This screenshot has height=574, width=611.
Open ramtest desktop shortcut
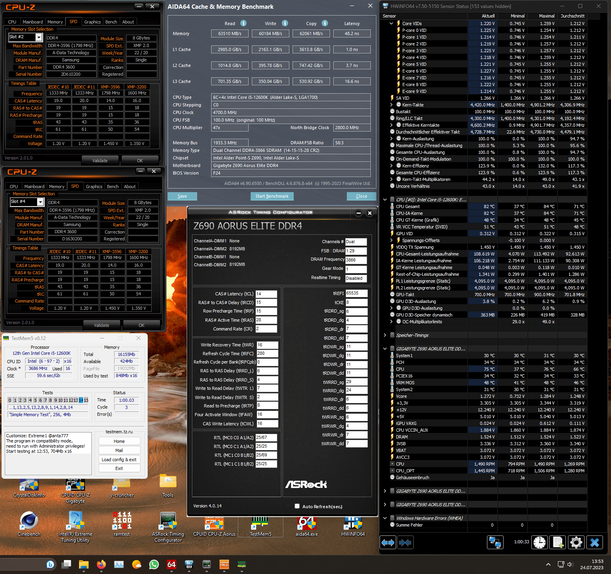click(122, 524)
